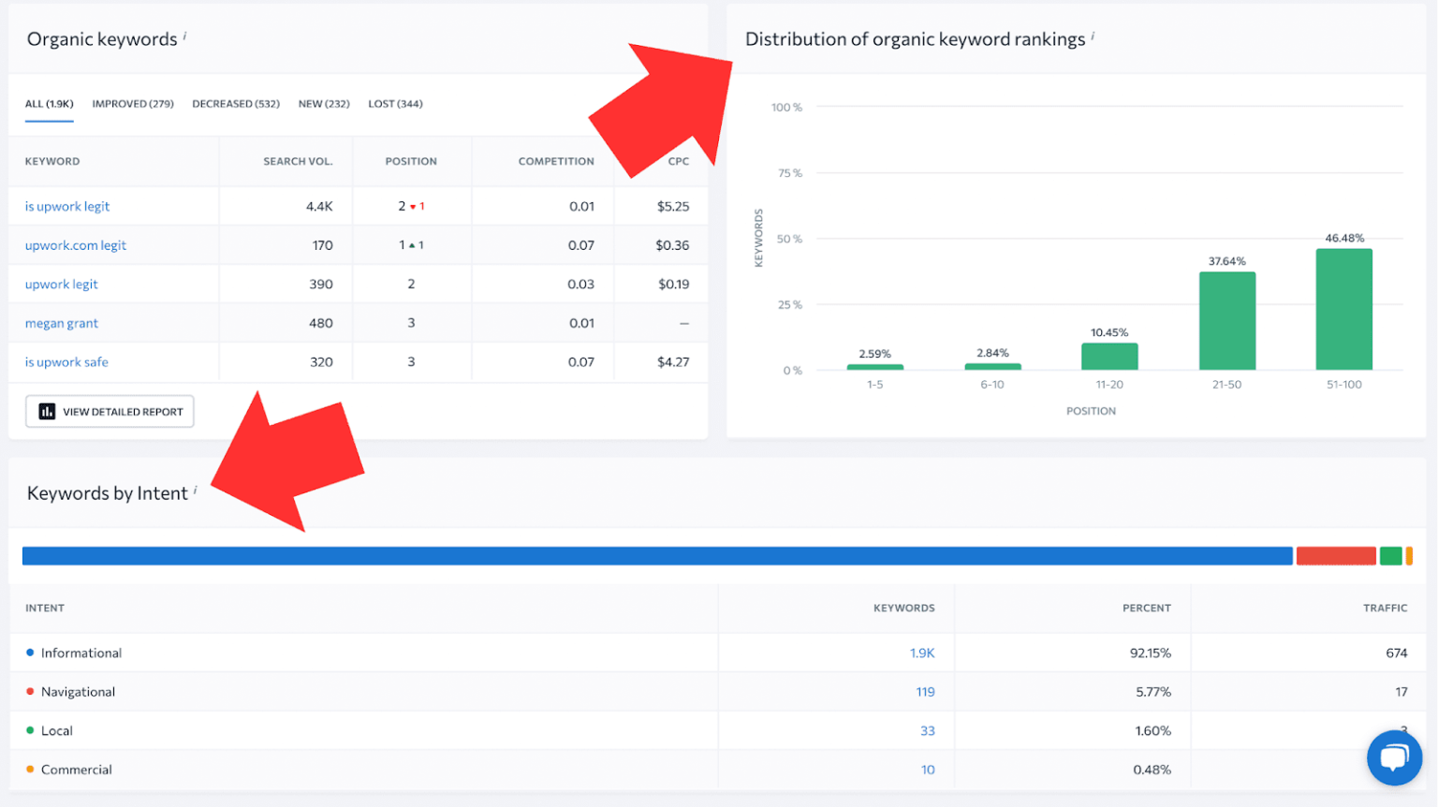Click the 119 Navigational keywords link
Screen dimensions: 1438x807
[925, 692]
